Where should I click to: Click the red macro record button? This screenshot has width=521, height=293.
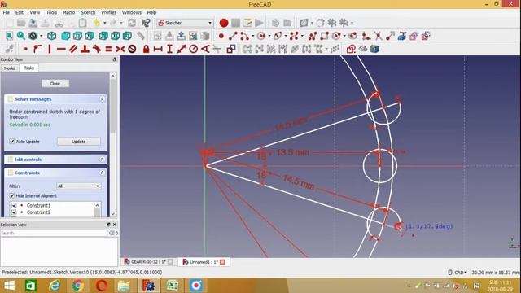point(224,23)
